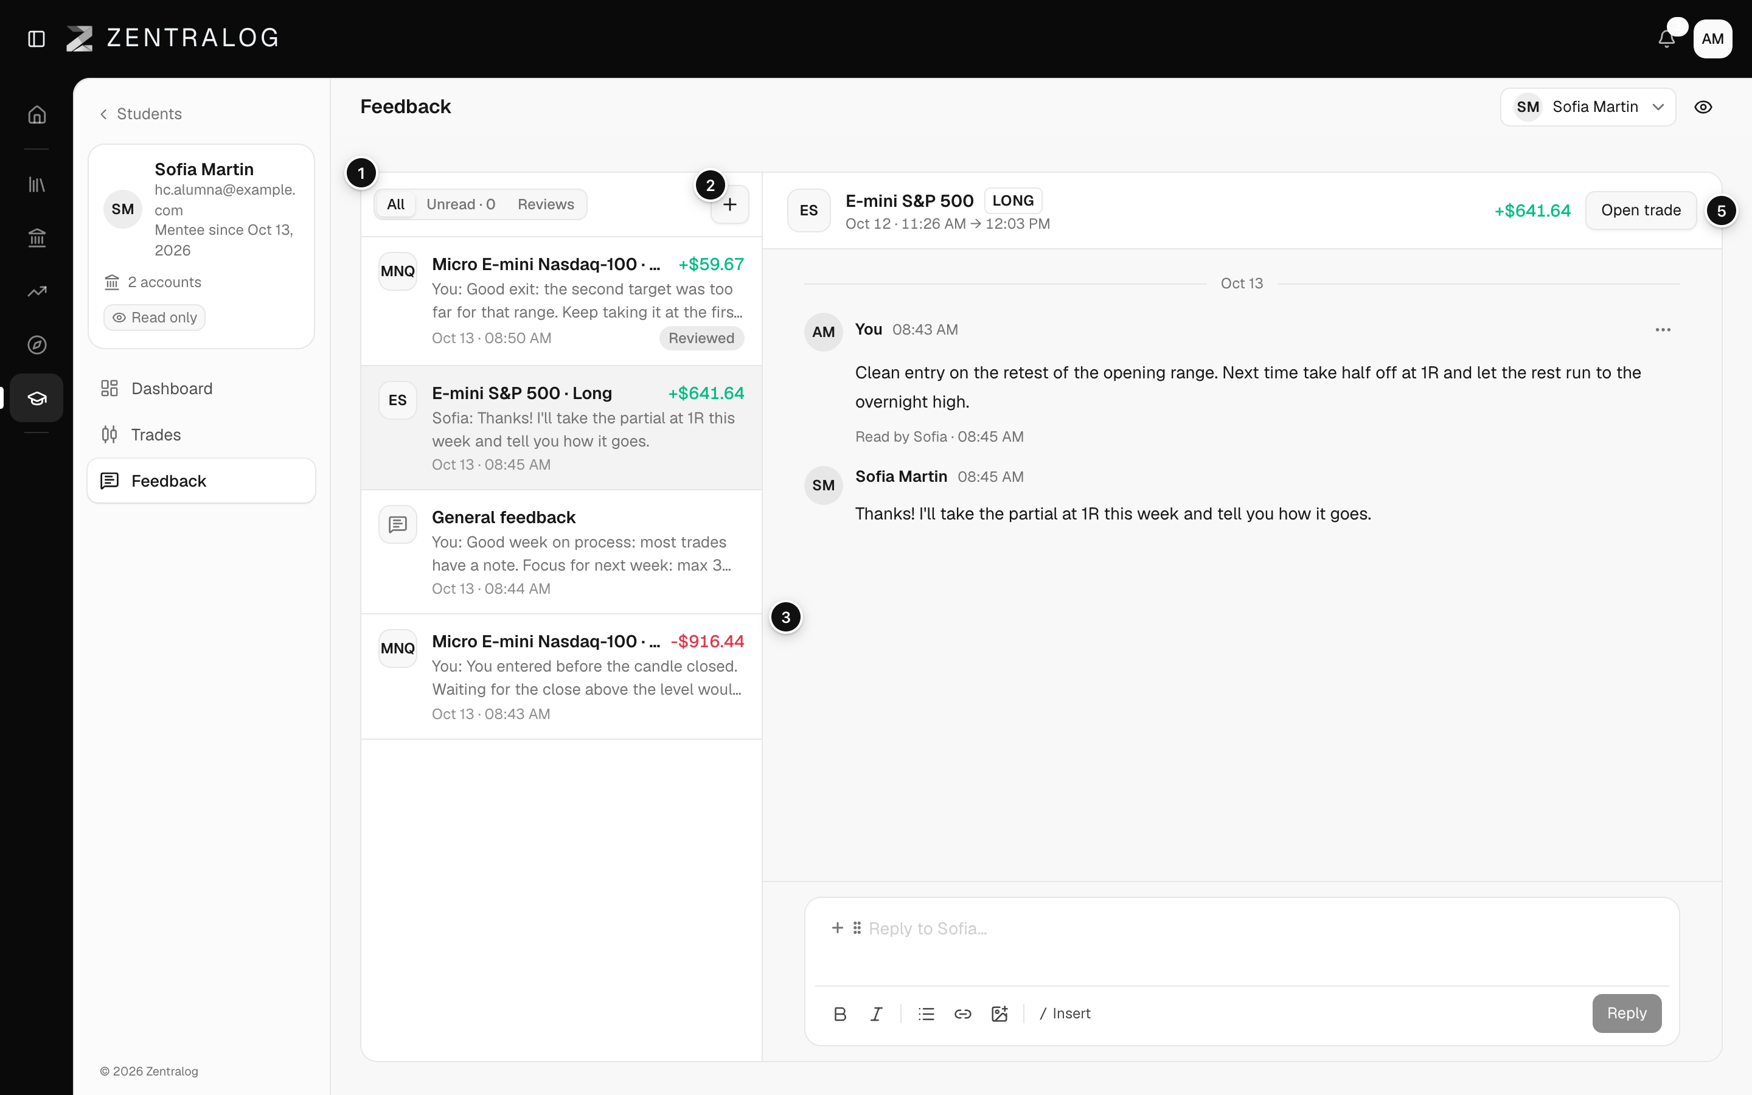1752x1095 pixels.
Task: Open the notifications bell
Action: pos(1667,38)
